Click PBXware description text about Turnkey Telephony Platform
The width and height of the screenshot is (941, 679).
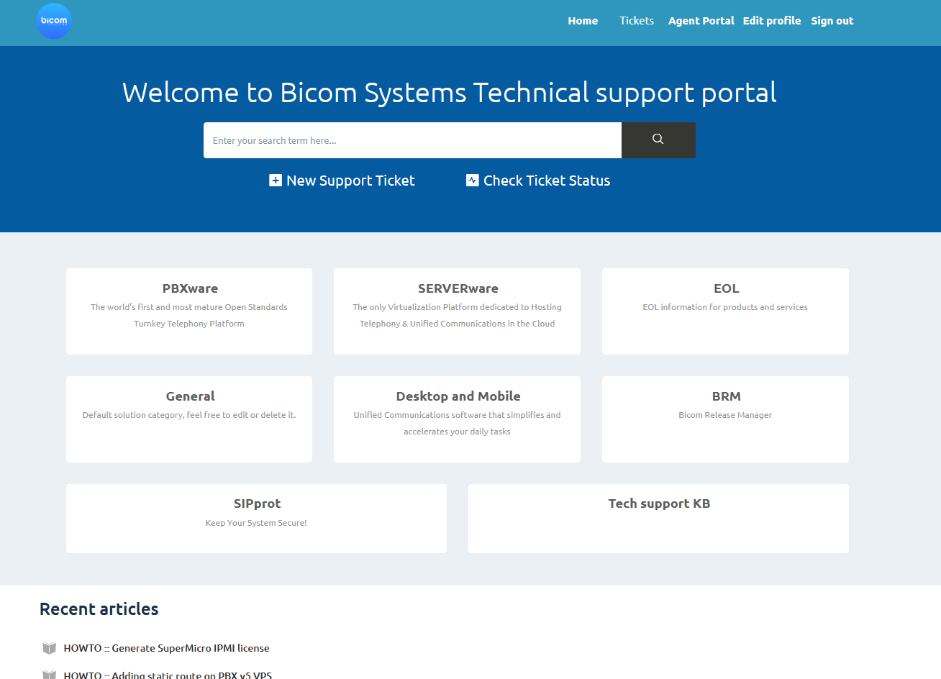(189, 315)
